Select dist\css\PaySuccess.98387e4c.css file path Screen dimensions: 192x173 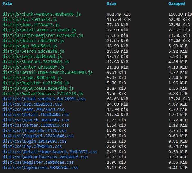pos(41,167)
